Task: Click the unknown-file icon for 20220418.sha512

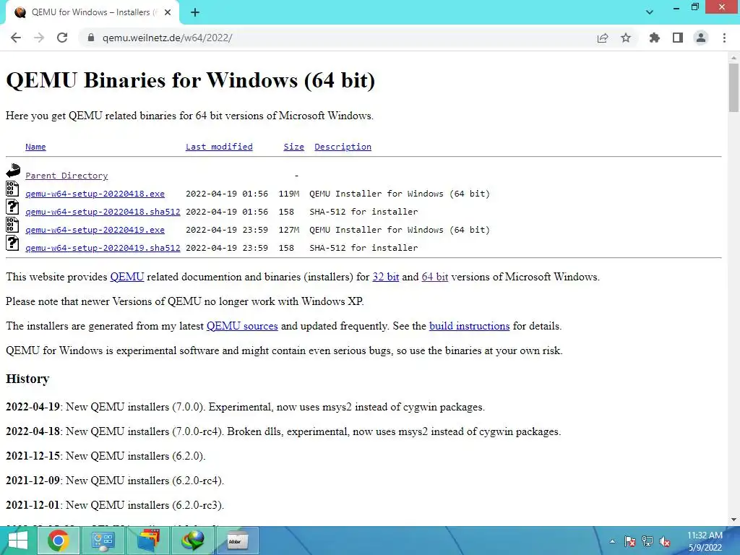Action: coord(13,207)
